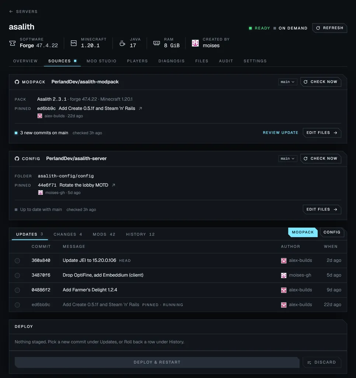Click Edit Files in config card

pyautogui.click(x=322, y=209)
